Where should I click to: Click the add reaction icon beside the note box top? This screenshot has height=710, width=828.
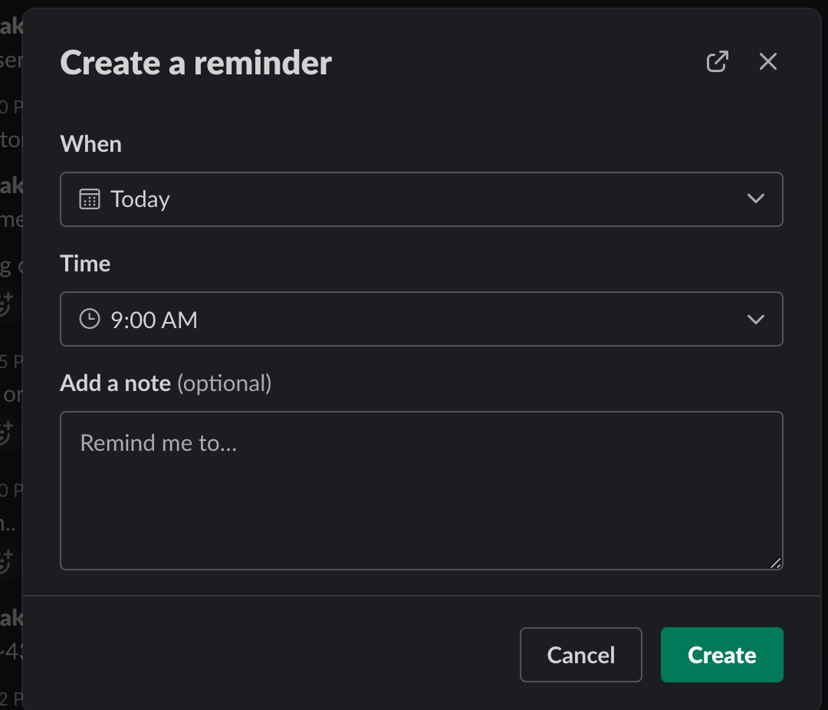pyautogui.click(x=6, y=432)
